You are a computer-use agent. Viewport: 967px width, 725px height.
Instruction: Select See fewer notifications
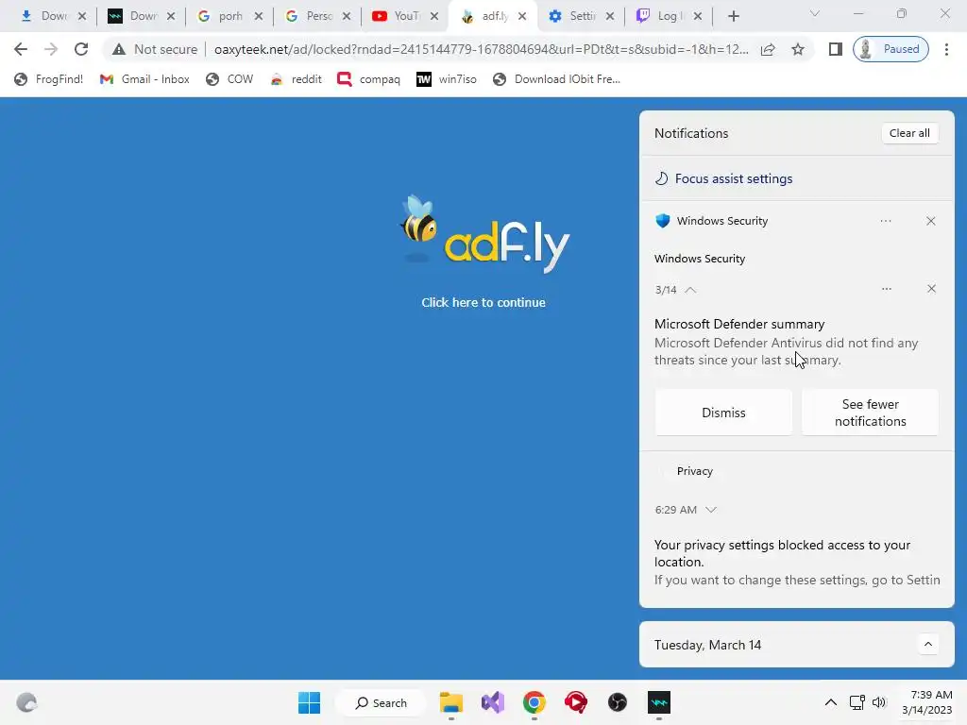[x=870, y=413]
